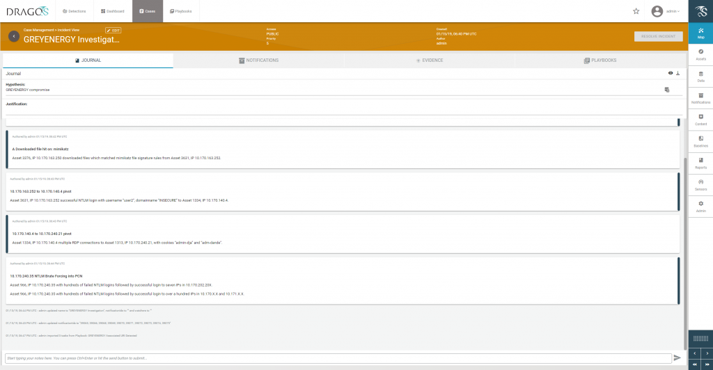
Task: Toggle journal visibility with the eye icon
Action: 671,73
